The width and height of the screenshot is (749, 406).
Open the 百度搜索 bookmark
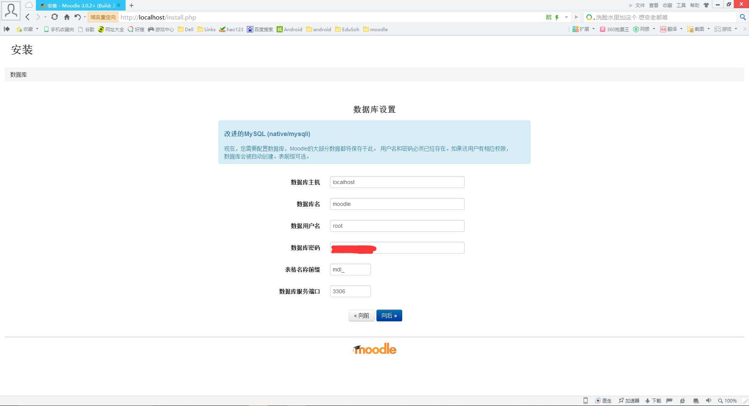coord(260,29)
